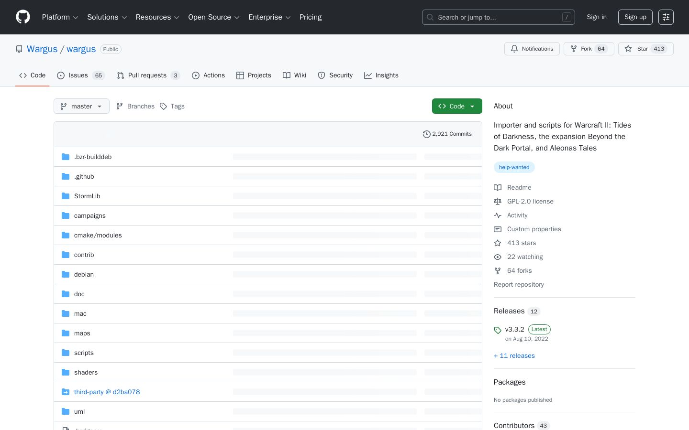Image resolution: width=689 pixels, height=430 pixels.
Task: Click the commits history clock icon
Action: point(426,134)
